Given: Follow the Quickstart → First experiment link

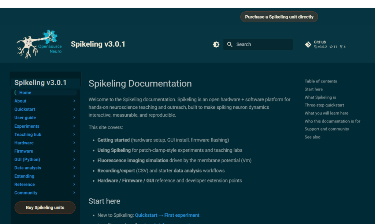Looking at the screenshot, I should point(167,215).
